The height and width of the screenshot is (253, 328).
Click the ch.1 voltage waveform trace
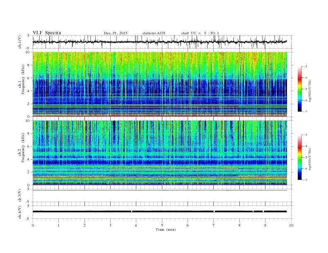point(159,42)
